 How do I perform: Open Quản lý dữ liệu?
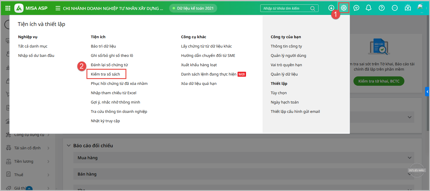click(284, 74)
